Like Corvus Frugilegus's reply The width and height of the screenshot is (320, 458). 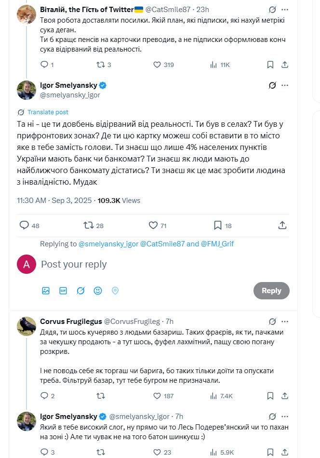tap(157, 396)
